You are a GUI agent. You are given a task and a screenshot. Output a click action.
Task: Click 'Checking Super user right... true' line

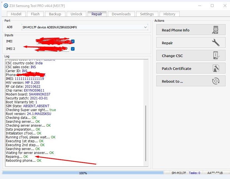(31, 110)
